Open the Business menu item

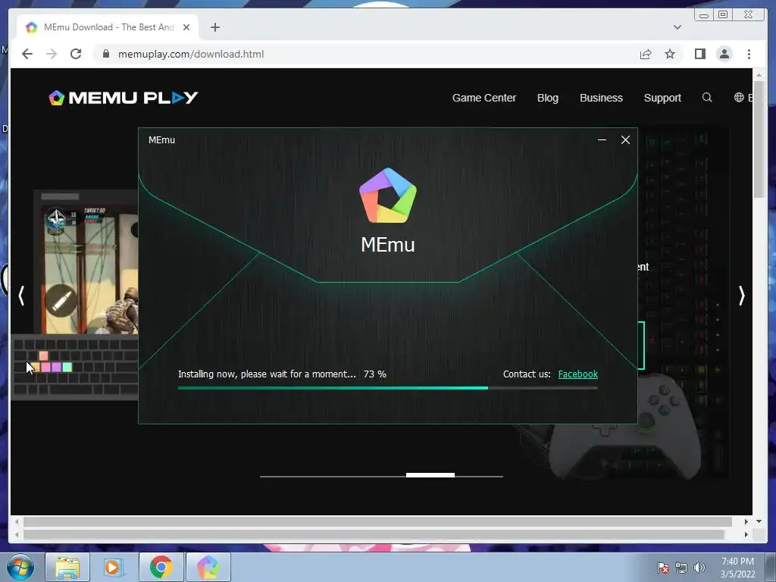(601, 98)
